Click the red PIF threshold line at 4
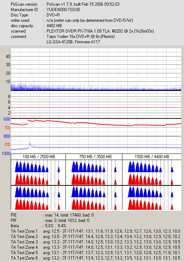The image size is (184, 262). tap(96, 107)
